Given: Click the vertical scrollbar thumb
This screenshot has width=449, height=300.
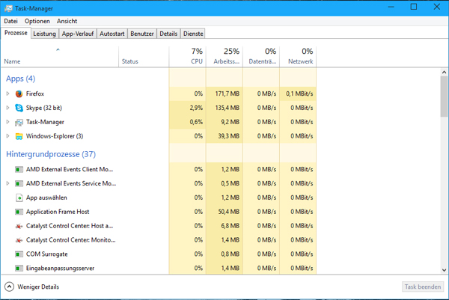Looking at the screenshot, I should [444, 97].
